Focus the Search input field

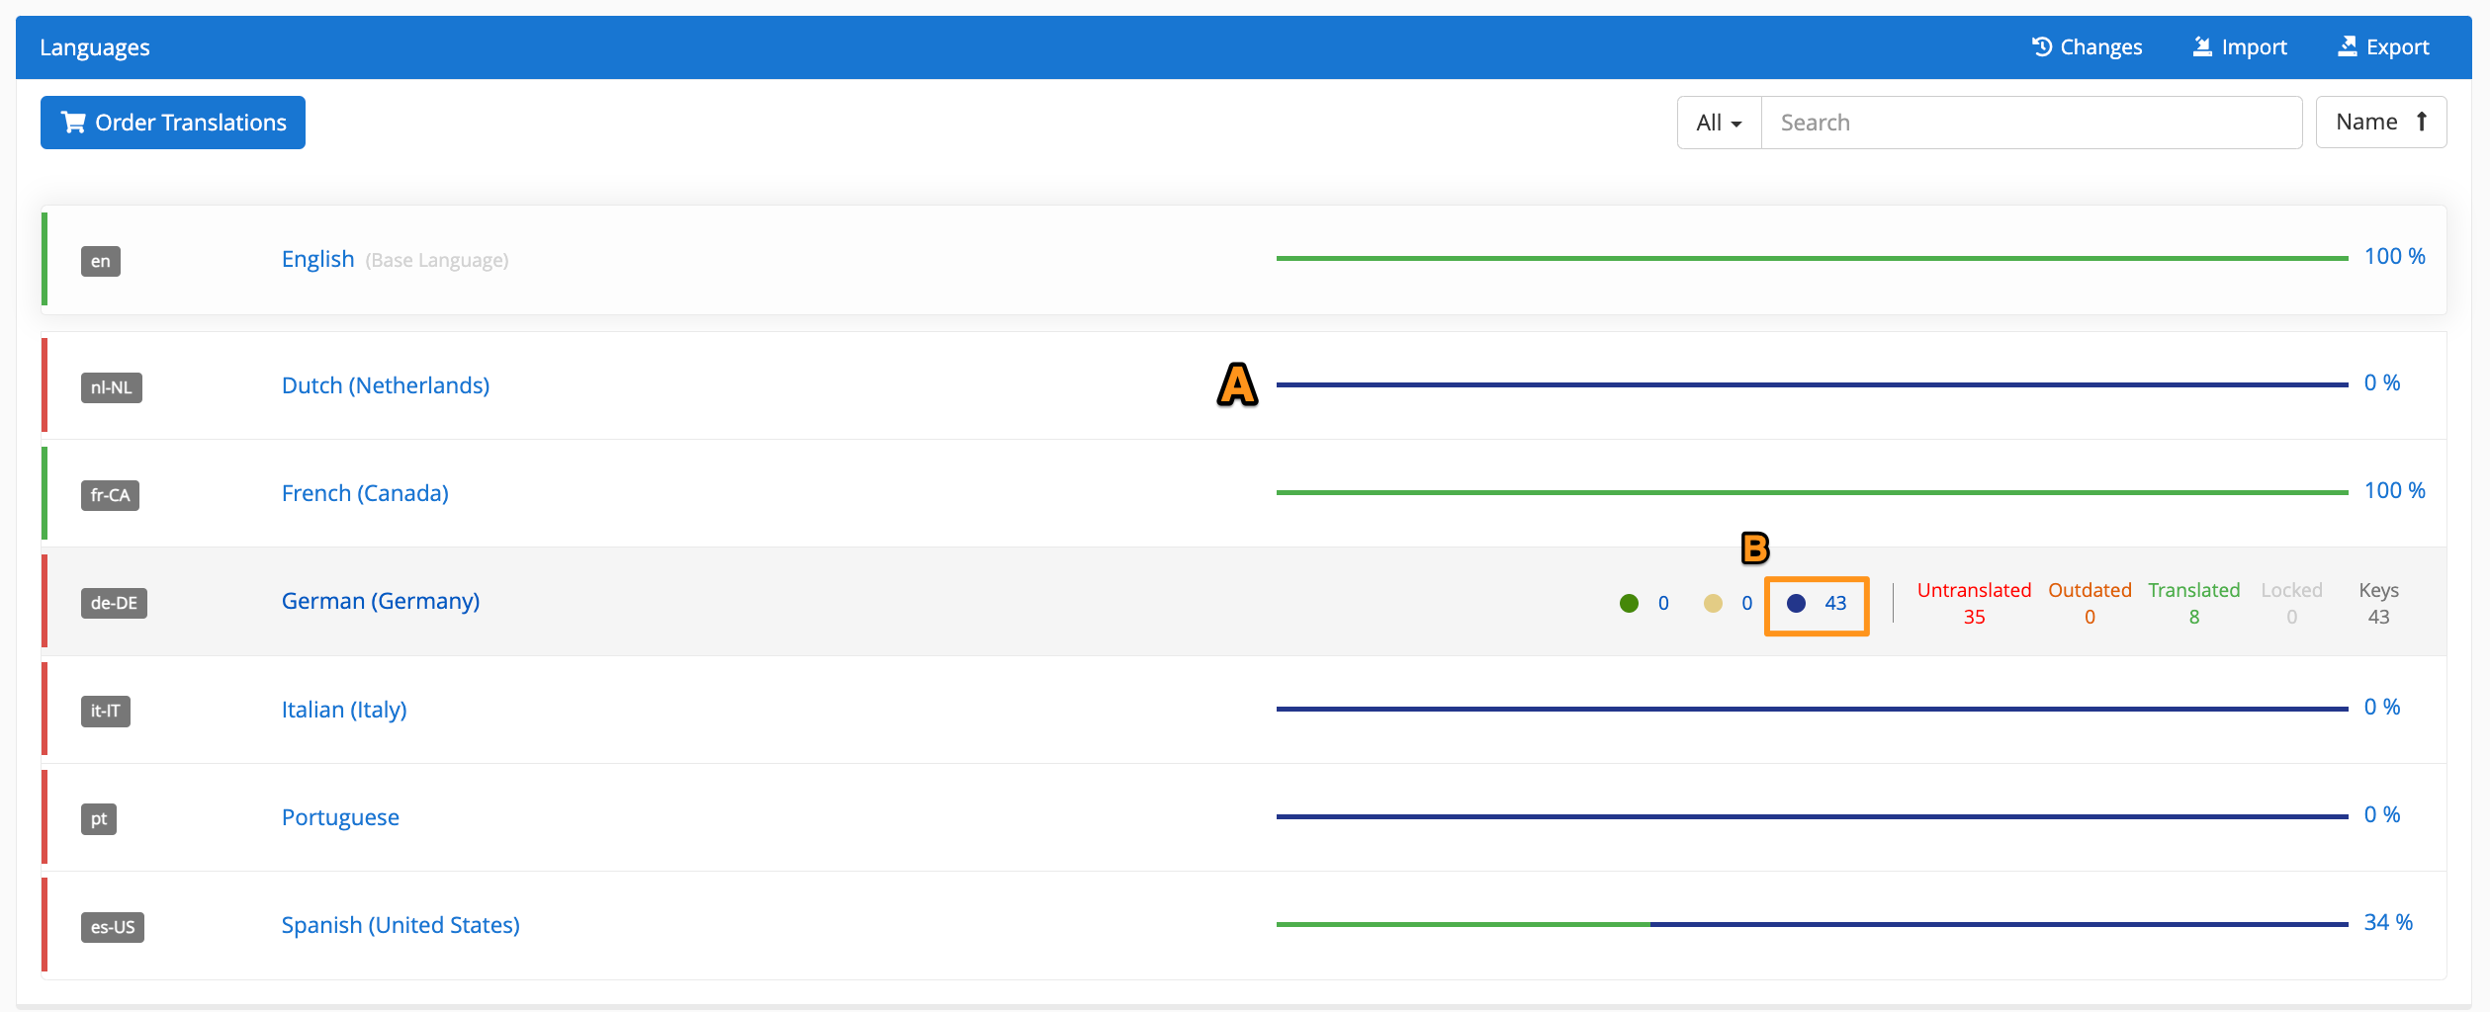(x=2032, y=123)
